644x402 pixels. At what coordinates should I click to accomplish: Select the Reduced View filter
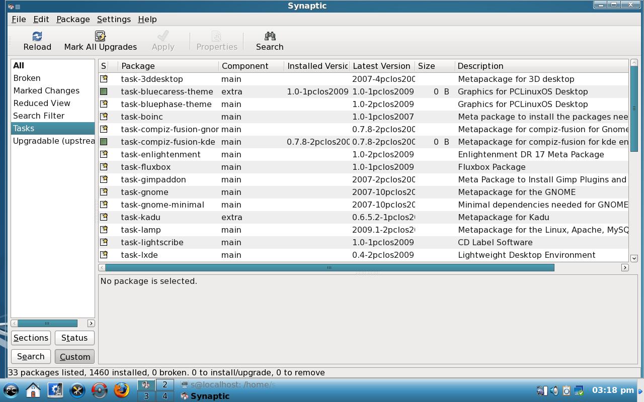(53, 103)
